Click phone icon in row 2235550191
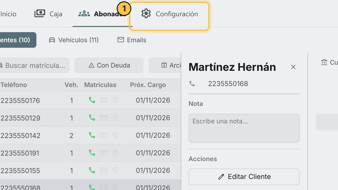Image resolution: width=338 pixels, height=190 pixels. (92, 153)
